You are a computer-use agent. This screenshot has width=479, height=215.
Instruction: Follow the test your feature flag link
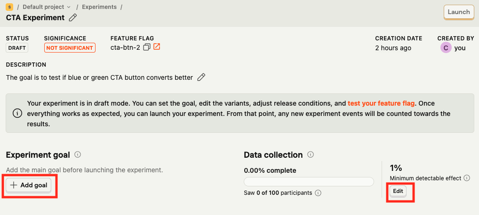[381, 103]
